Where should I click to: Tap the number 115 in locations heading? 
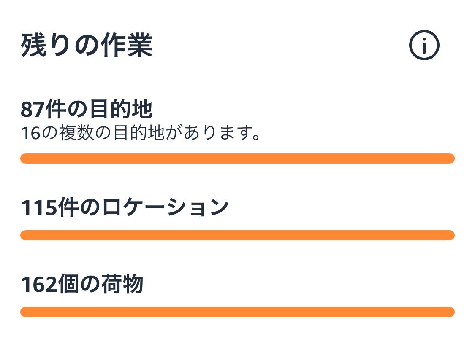(x=39, y=208)
